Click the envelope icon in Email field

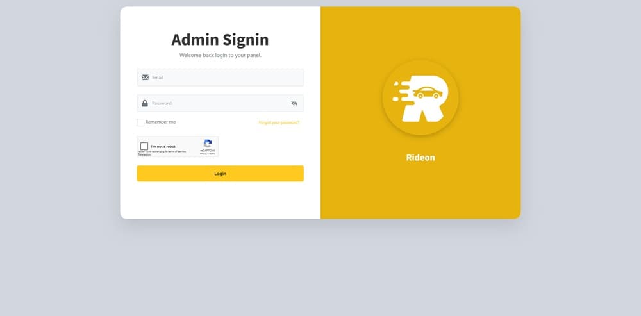click(145, 78)
